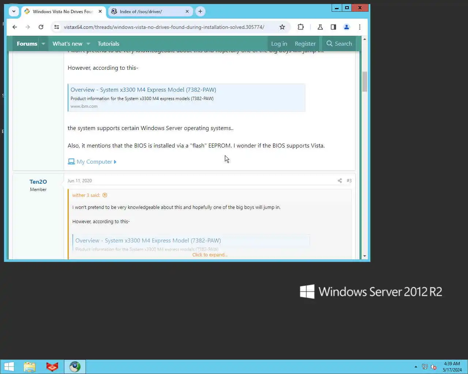Bookmark this page with the star
The width and height of the screenshot is (468, 374).
282,27
